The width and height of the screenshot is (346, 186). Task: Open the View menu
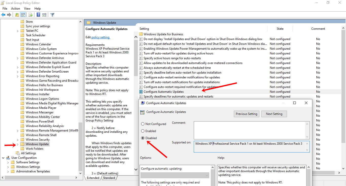coord(27,9)
